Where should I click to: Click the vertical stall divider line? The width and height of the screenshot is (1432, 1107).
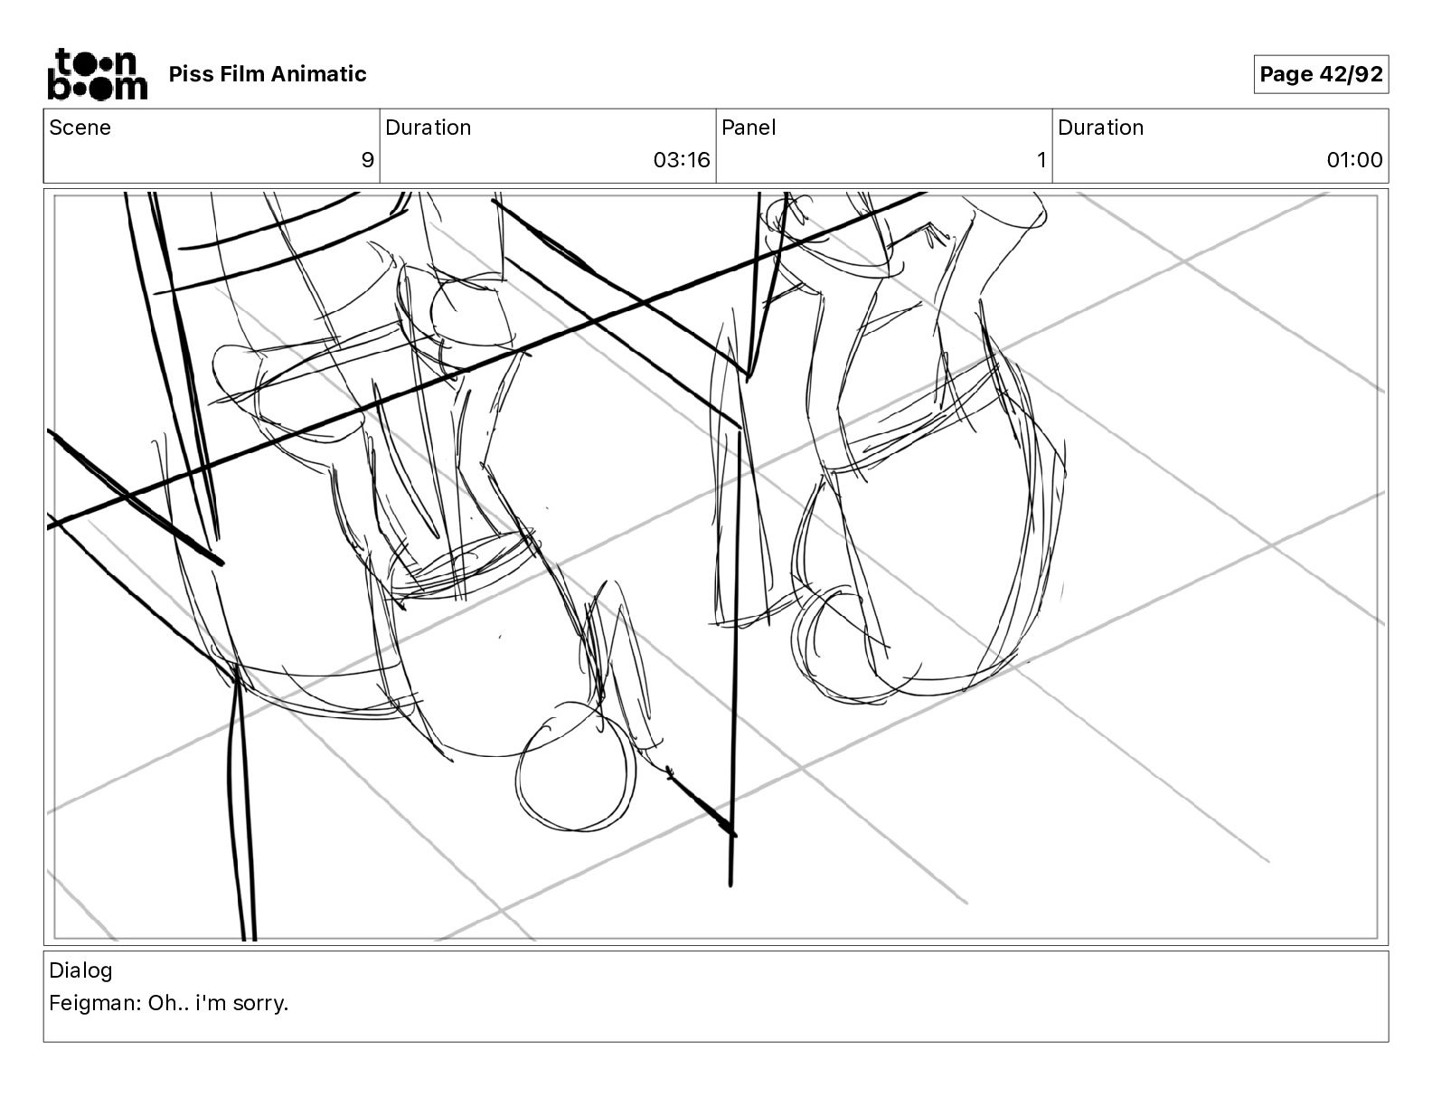click(734, 651)
